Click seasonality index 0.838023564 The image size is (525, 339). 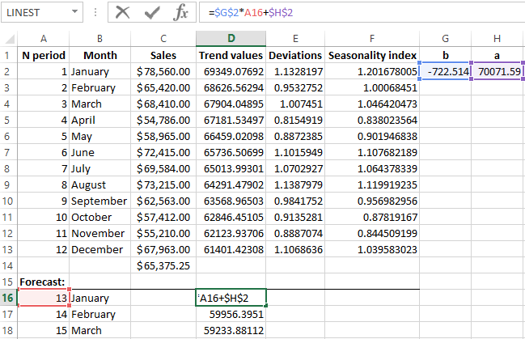(x=372, y=120)
